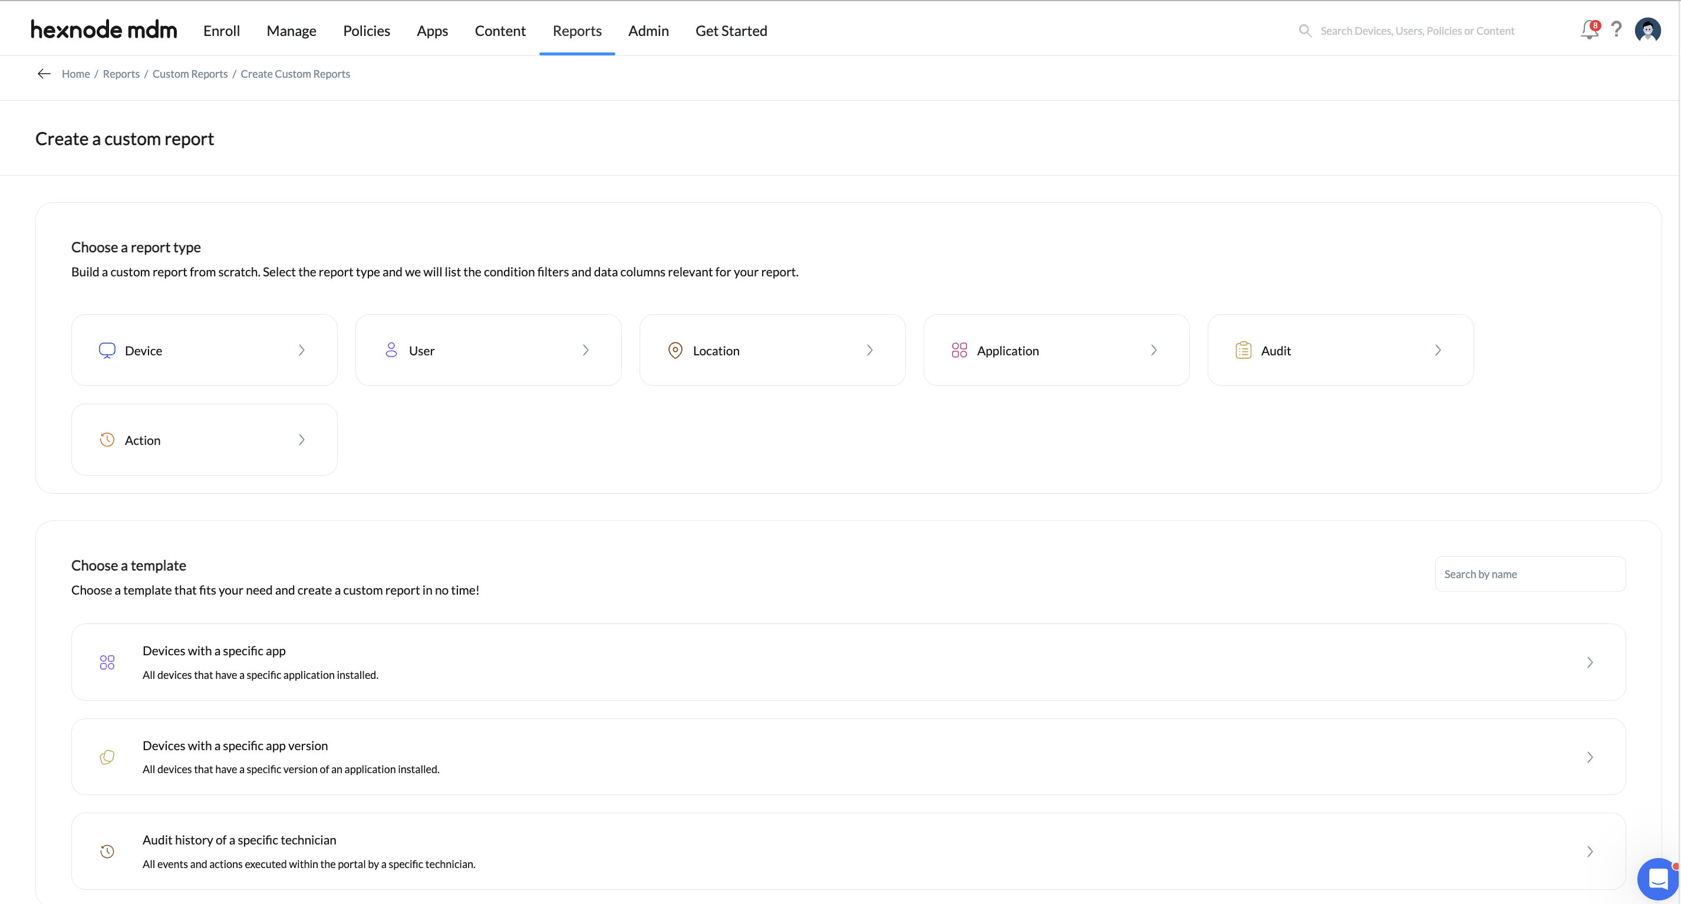Click the back arrow in breadcrumb
This screenshot has width=1681, height=904.
44,74
